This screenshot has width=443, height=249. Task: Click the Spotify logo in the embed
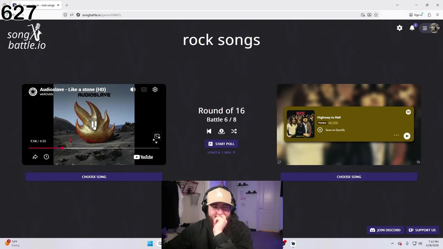408,112
